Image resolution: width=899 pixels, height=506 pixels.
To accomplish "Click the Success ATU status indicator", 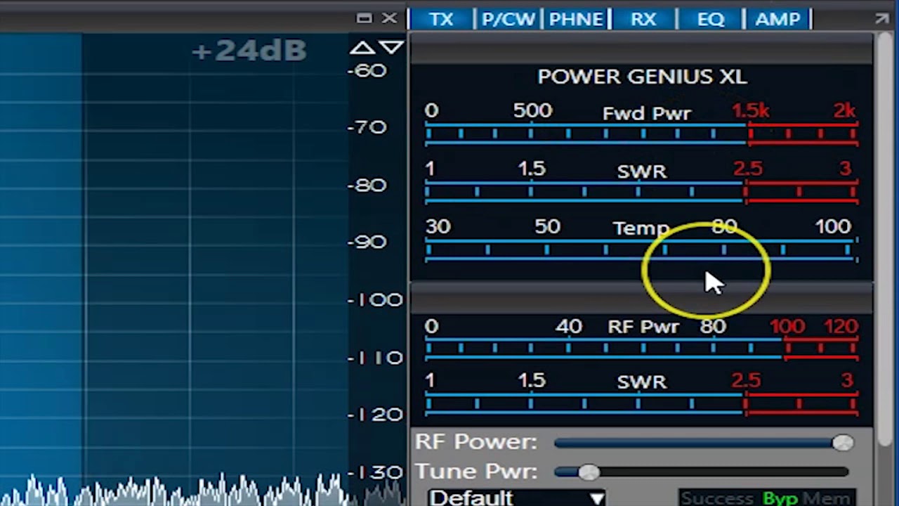I will (x=716, y=498).
